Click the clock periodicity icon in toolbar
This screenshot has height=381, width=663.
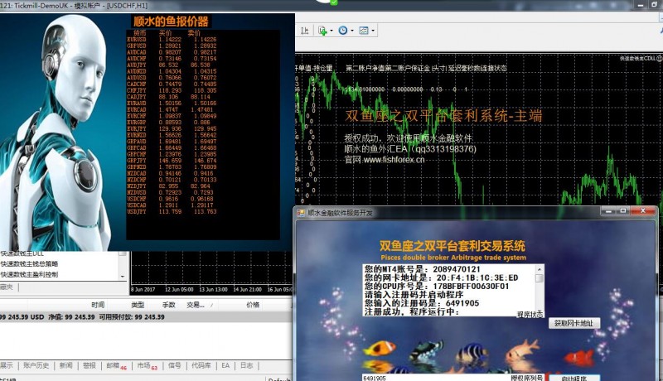coord(343,31)
